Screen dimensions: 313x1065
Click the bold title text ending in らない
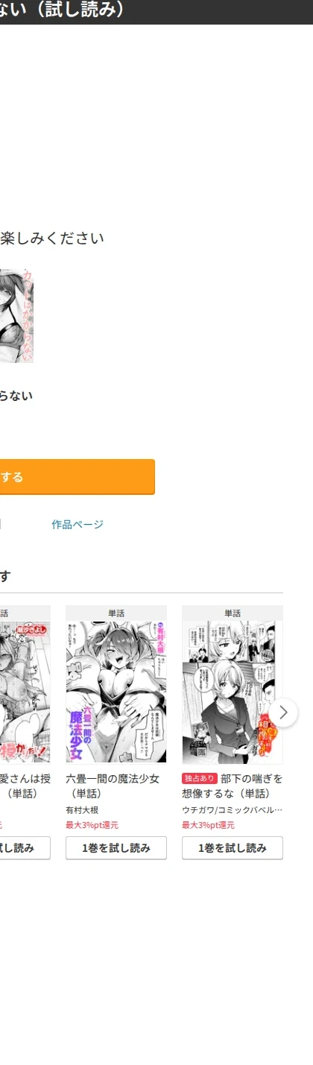(x=16, y=396)
